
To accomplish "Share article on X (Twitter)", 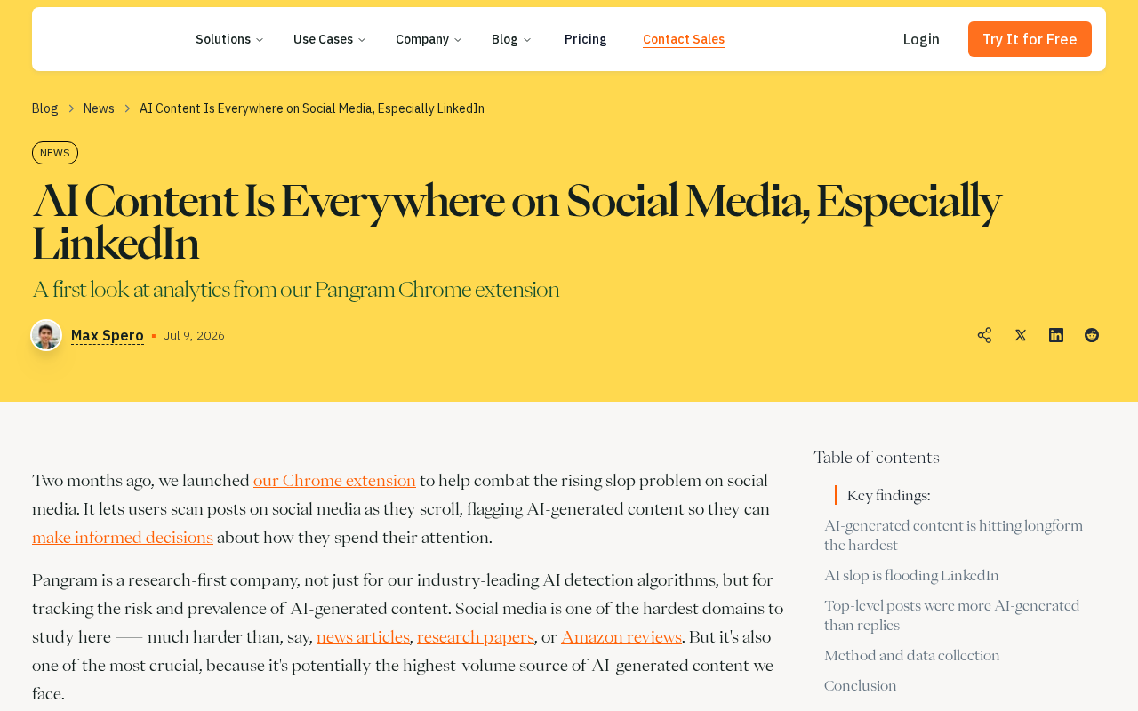I will pyautogui.click(x=1021, y=335).
